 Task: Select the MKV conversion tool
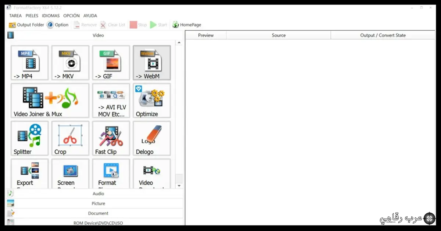click(x=70, y=63)
